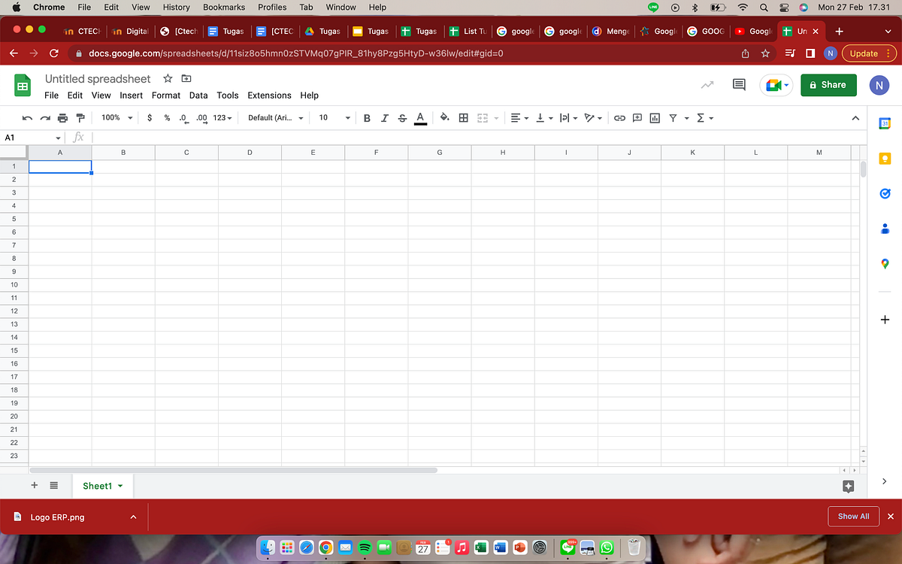The width and height of the screenshot is (902, 564).
Task: Insert a link
Action: point(619,118)
